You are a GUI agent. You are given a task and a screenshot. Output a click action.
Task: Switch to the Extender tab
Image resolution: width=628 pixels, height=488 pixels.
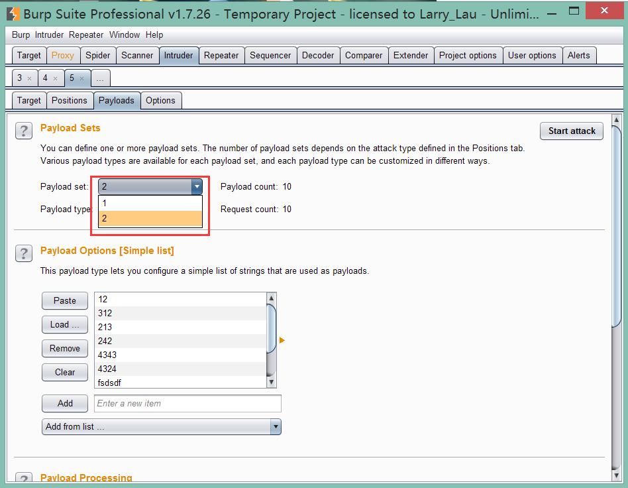(411, 55)
